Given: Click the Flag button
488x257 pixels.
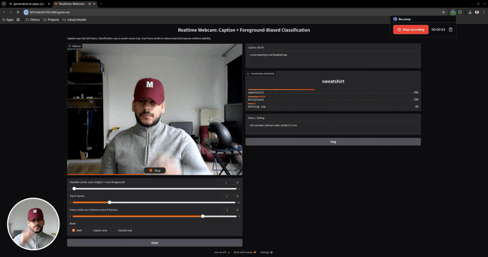Looking at the screenshot, I should coord(333,142).
